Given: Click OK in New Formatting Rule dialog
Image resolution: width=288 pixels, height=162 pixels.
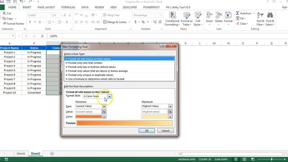Looking at the screenshot, I should click(147, 130).
